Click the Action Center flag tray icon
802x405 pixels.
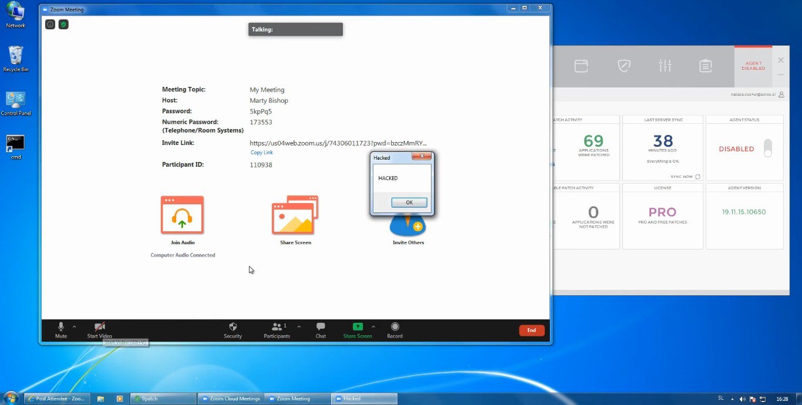point(752,399)
